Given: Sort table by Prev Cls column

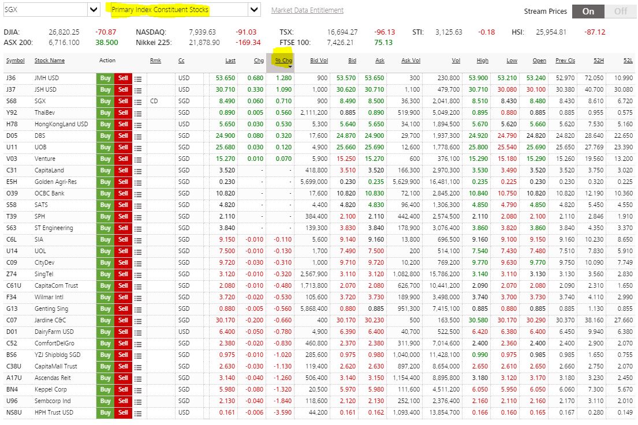Looking at the screenshot, I should pos(565,61).
